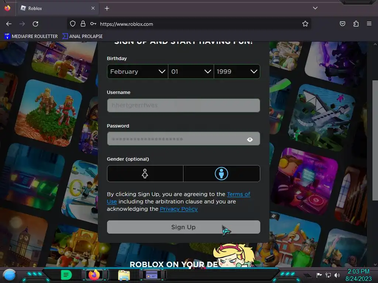This screenshot has width=378, height=283.
Task: Click the plane crash game thumbnail
Action: pyautogui.click(x=322, y=117)
